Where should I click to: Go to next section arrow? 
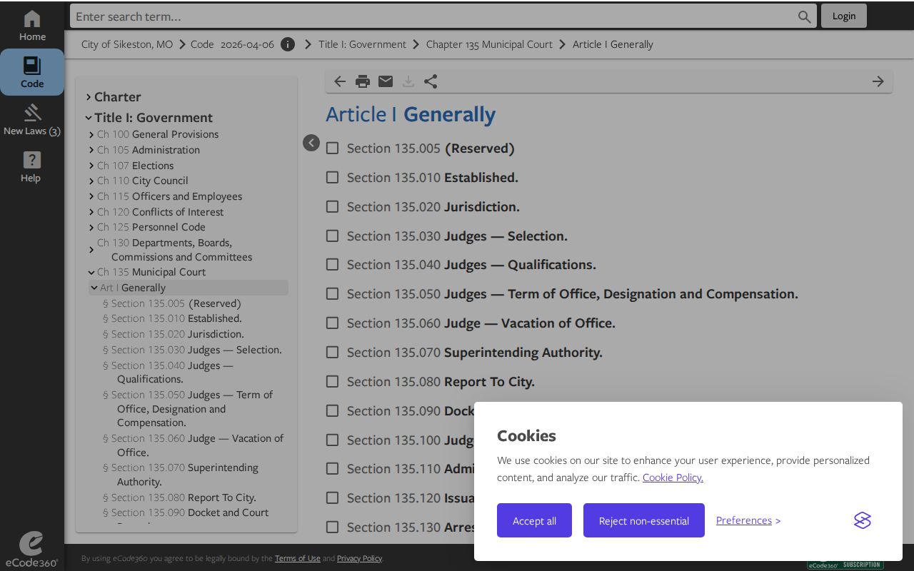tap(878, 81)
